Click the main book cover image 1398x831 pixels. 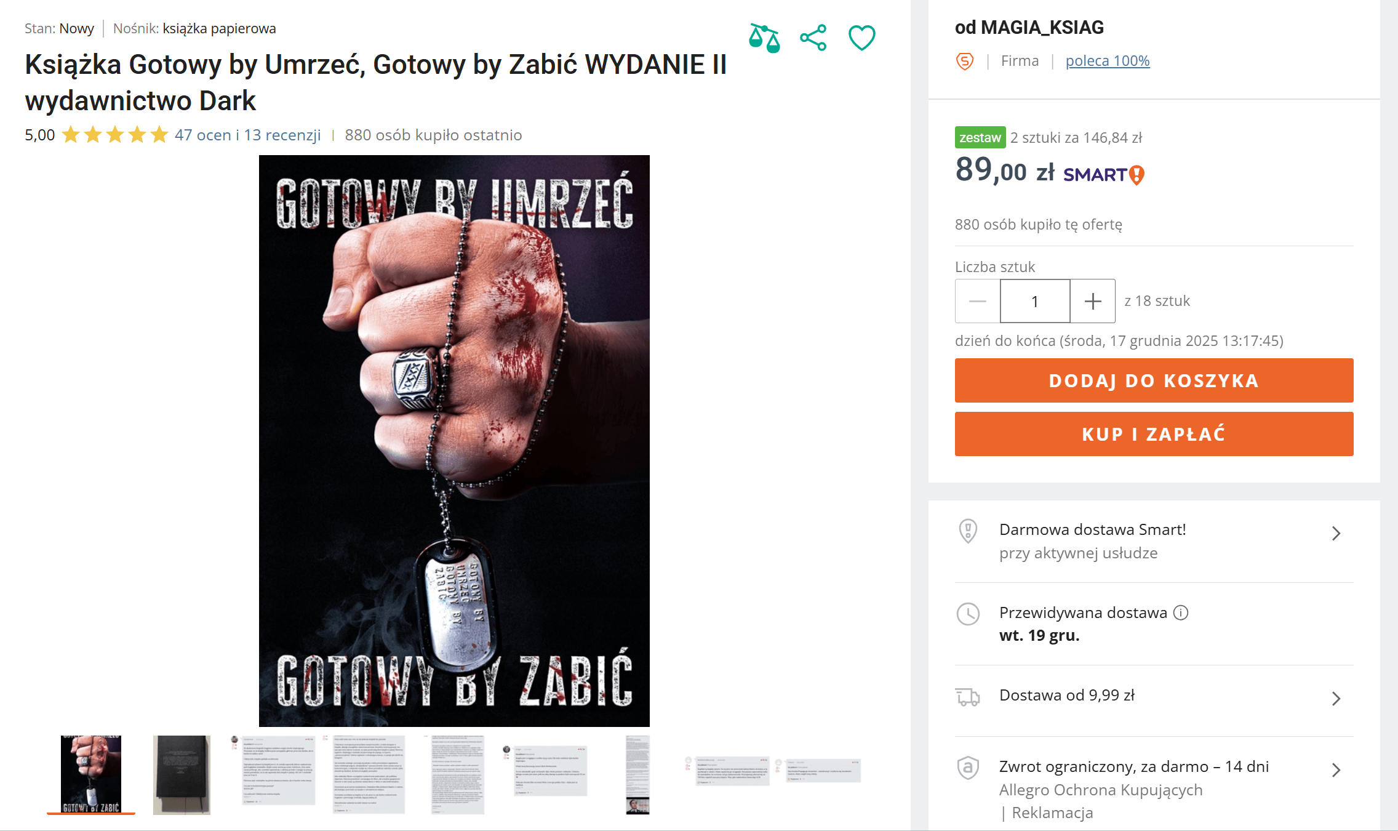(x=454, y=441)
